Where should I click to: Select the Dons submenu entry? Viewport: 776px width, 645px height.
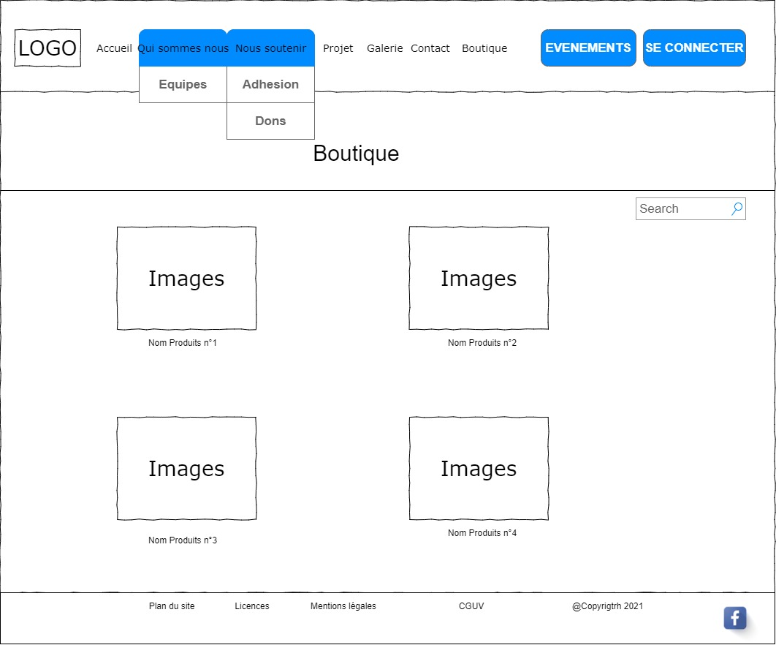(x=270, y=121)
